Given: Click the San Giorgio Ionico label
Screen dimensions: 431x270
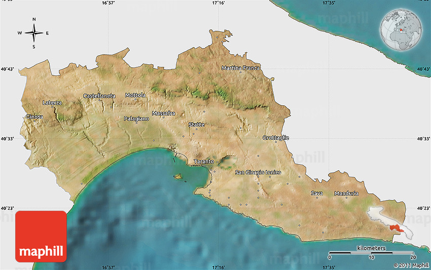Looking at the screenshot, I should (258, 173).
